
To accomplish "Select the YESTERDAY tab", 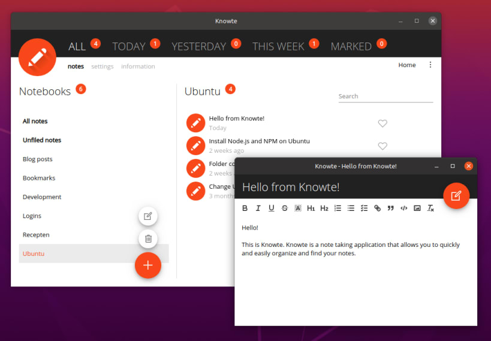I will click(199, 46).
